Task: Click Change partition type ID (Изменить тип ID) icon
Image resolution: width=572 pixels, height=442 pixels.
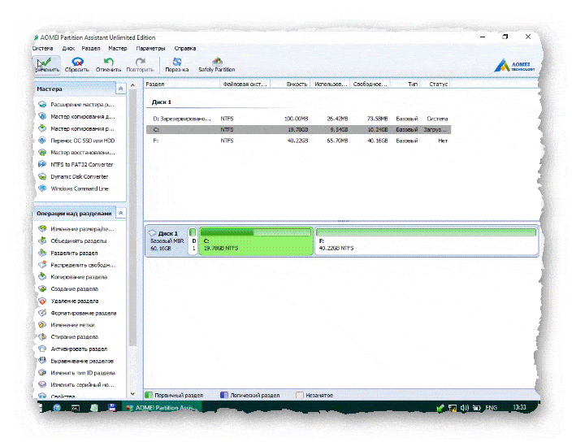Action: (x=42, y=373)
